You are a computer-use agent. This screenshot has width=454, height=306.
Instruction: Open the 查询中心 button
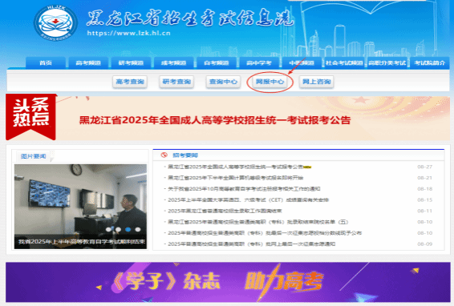223,82
